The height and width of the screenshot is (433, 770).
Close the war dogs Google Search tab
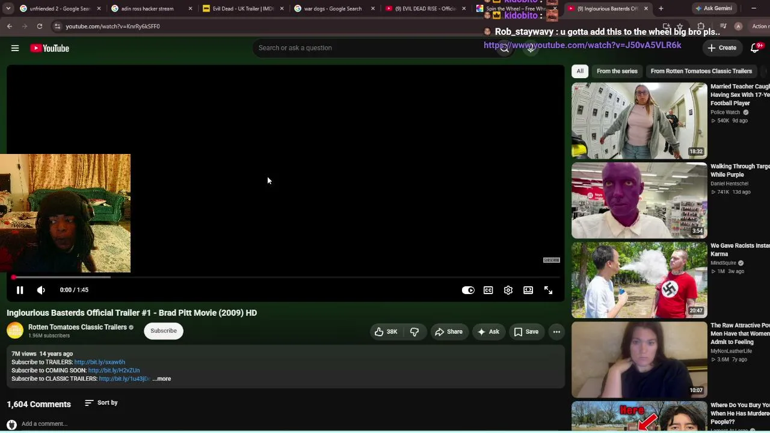(373, 8)
